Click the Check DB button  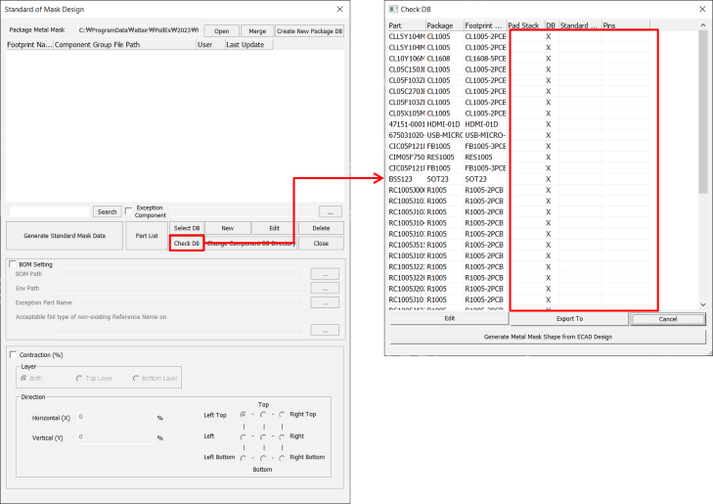pos(187,243)
